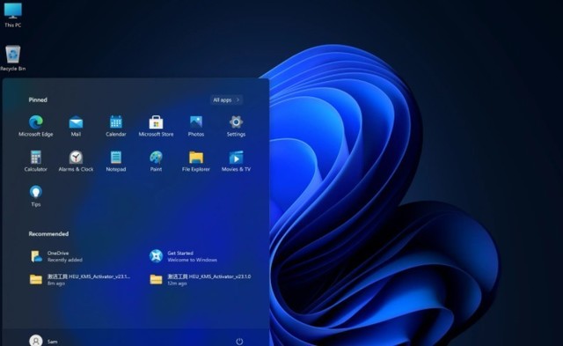Open the Calendar app

116,126
